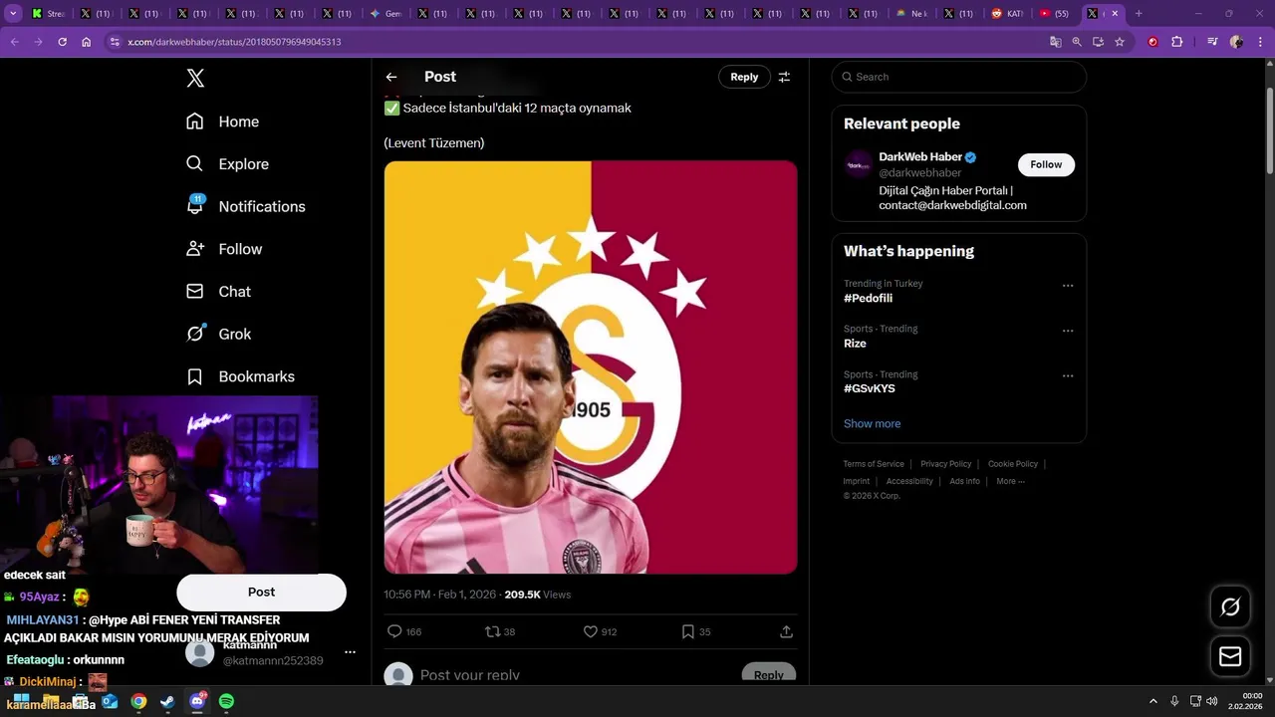
Task: Open account menu dots next to katmannn
Action: click(350, 652)
